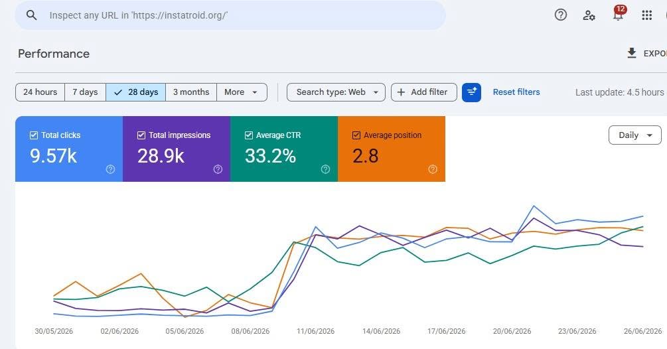Click plus icon in Add filter button
Image resolution: width=667 pixels, height=349 pixels.
(401, 92)
